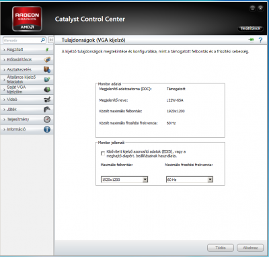Click the 60 Hz reported refresh value

coord(171,123)
